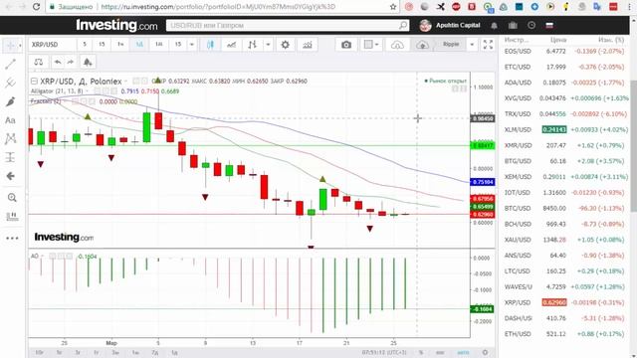The image size is (637, 358).
Task: Toggle the log scale button at chart bottom
Action: (440, 353)
